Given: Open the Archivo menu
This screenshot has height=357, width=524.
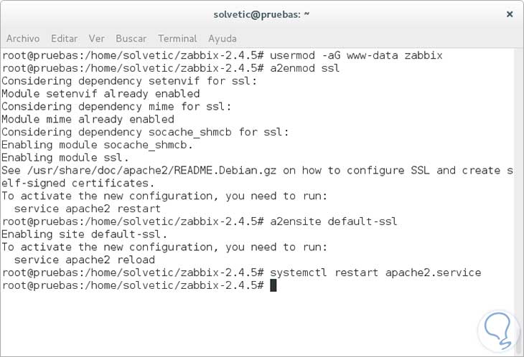Looking at the screenshot, I should point(24,38).
